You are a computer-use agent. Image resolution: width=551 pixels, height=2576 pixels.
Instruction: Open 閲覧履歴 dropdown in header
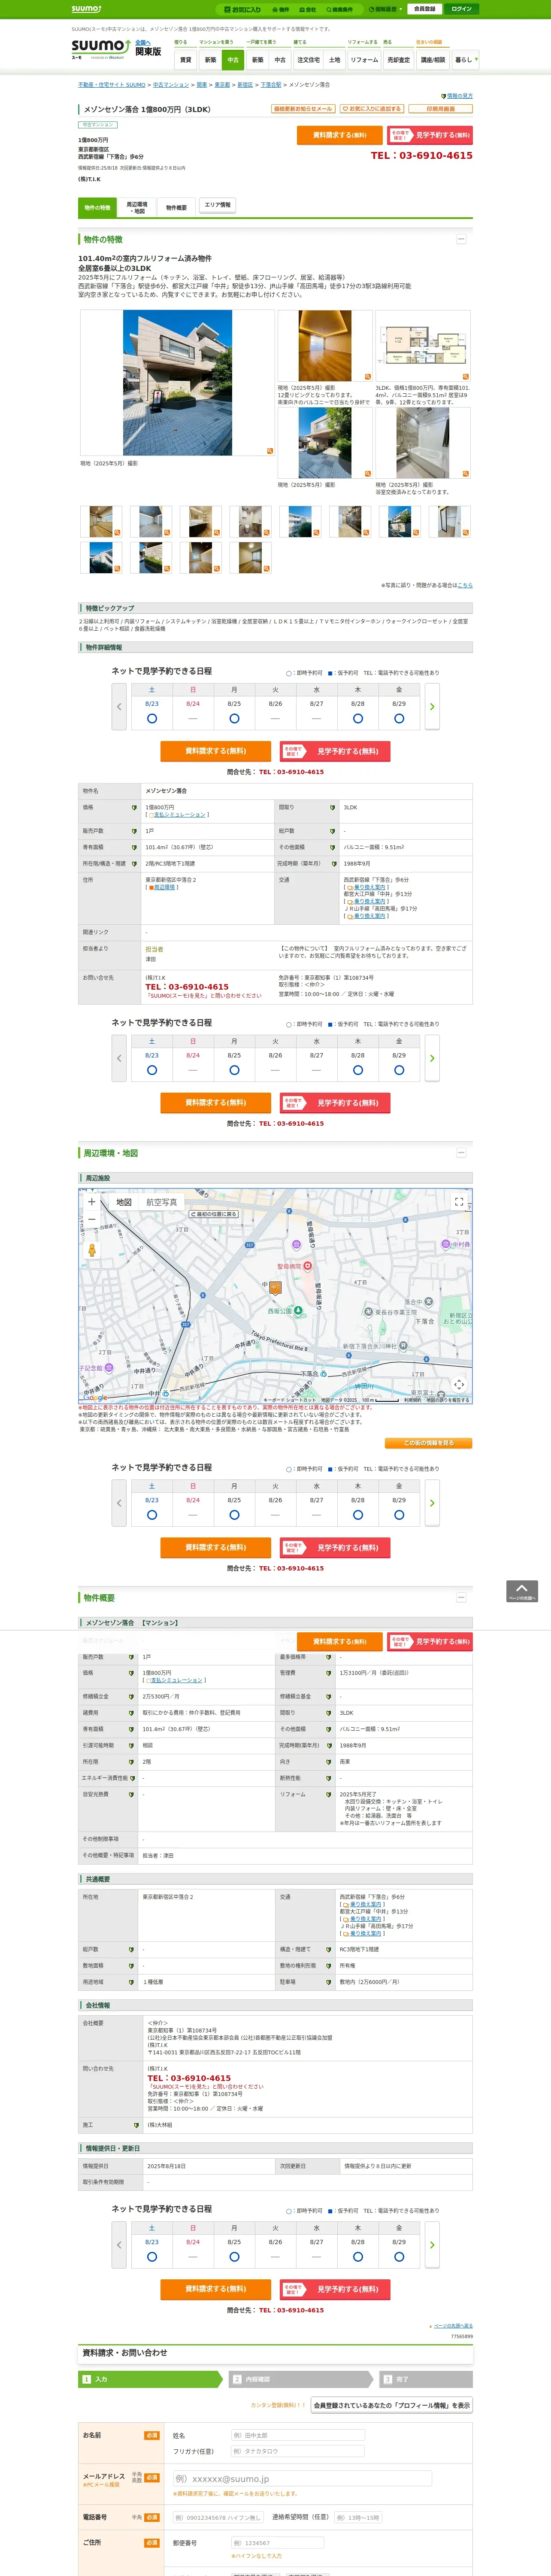[x=386, y=9]
